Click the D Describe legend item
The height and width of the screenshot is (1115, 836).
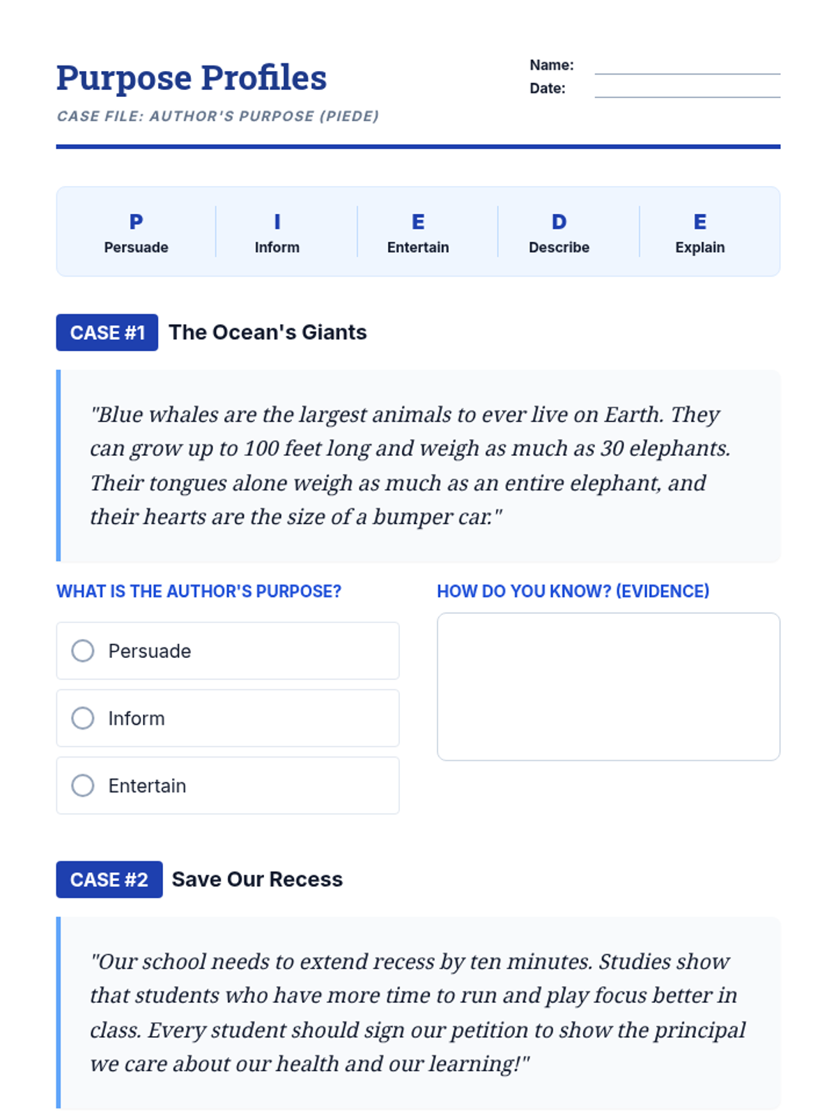(559, 232)
